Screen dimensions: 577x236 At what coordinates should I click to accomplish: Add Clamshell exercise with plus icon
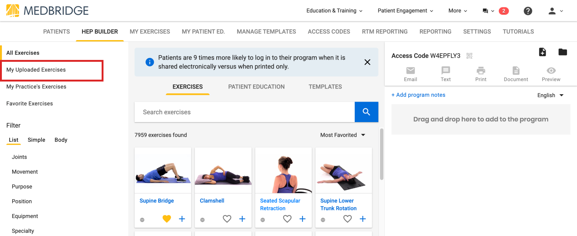pos(242,219)
